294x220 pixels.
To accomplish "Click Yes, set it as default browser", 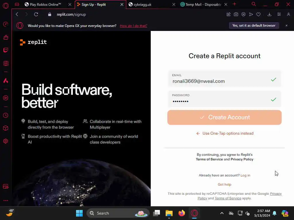I will 254,25.
